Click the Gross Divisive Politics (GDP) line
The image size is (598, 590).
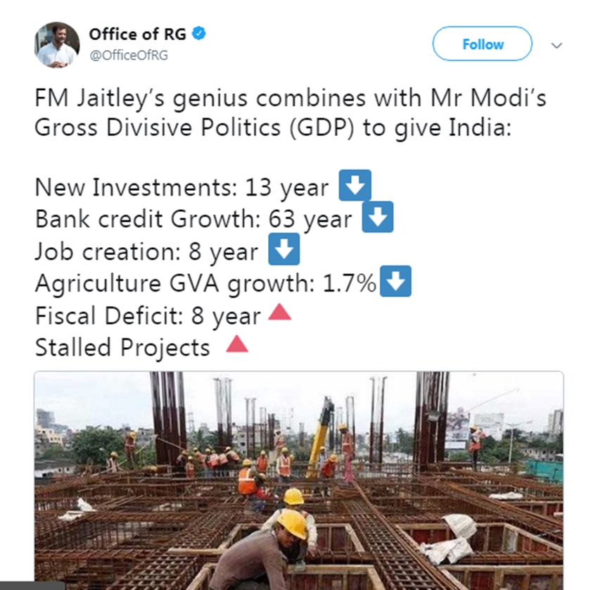click(x=270, y=131)
